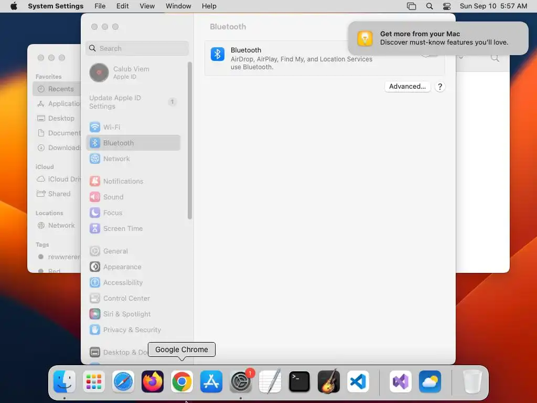Click the sidebar vertical scrollbar
Image resolution: width=537 pixels, height=403 pixels.
point(190,141)
